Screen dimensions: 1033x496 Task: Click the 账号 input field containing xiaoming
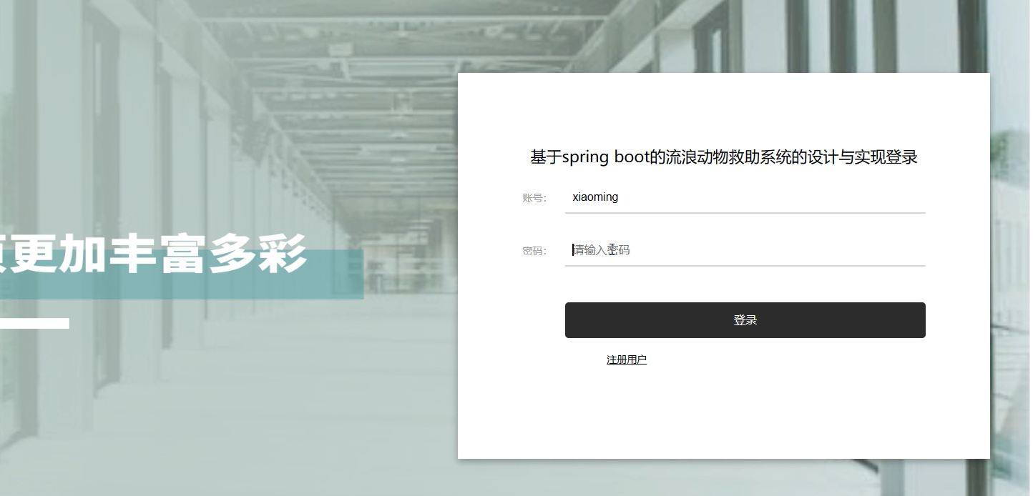745,197
